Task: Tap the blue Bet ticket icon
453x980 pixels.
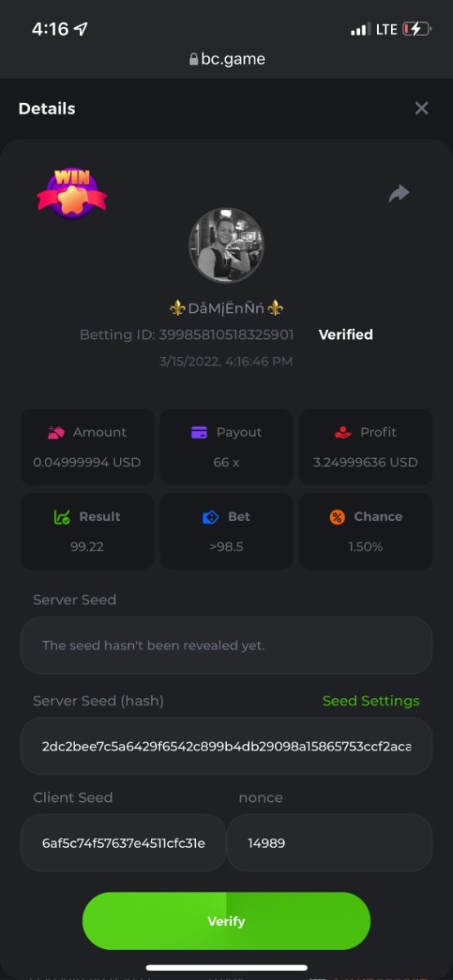Action: click(211, 517)
